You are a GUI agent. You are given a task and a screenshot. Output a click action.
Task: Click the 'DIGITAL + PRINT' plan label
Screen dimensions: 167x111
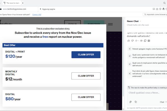[x=15, y=52]
